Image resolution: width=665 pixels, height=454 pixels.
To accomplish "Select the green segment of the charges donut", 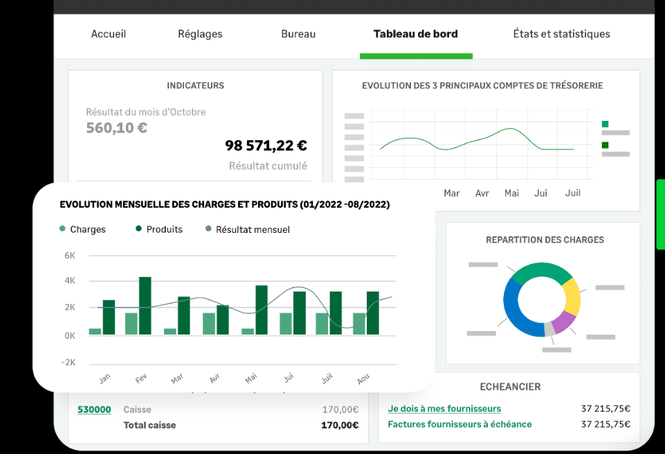I will pos(536,272).
